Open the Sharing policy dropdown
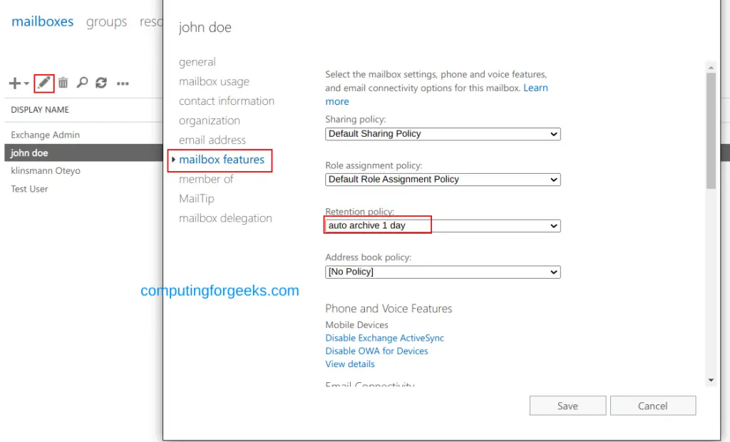Screen dimensions: 730x442 coord(443,134)
